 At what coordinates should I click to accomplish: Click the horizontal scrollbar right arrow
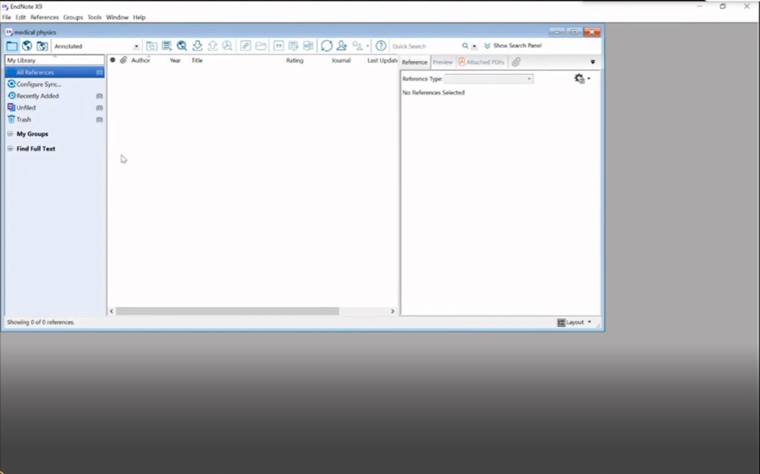[x=393, y=311]
